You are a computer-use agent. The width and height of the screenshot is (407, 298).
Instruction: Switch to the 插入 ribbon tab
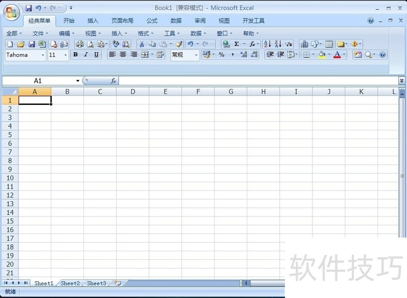pyautogui.click(x=93, y=21)
